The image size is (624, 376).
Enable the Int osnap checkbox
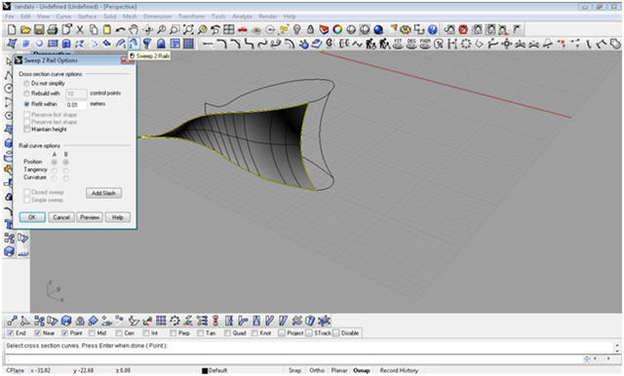[146, 333]
